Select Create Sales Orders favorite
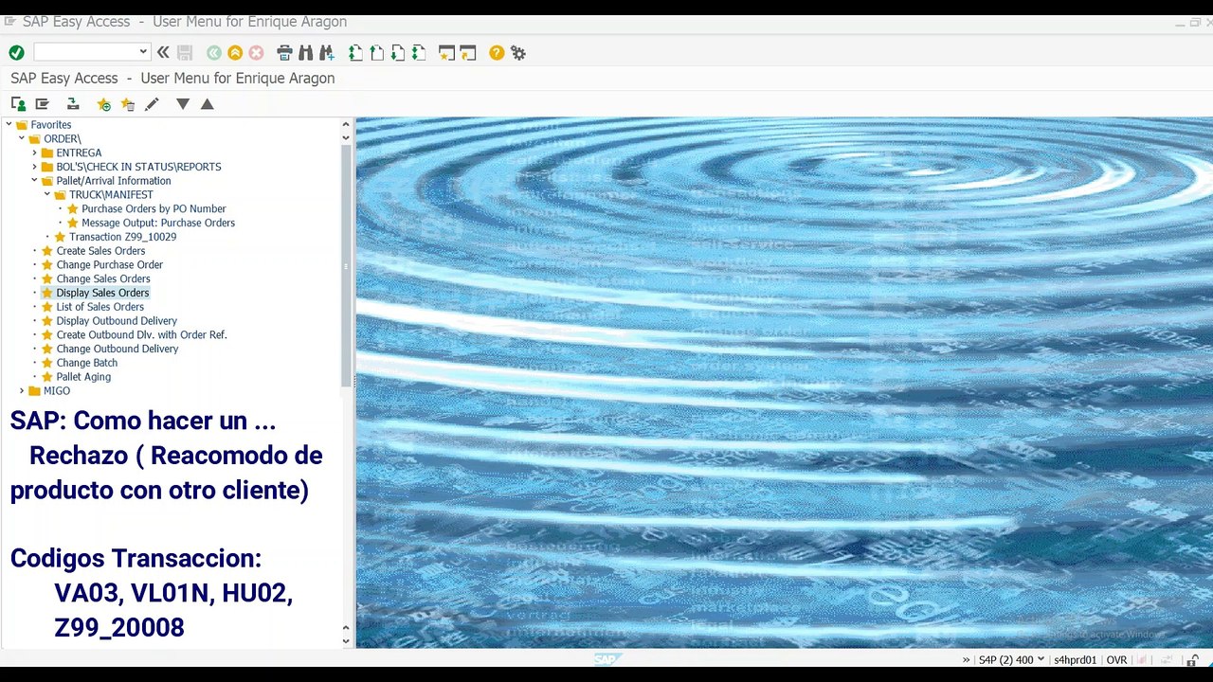Screen dimensions: 1213x682 (x=100, y=251)
